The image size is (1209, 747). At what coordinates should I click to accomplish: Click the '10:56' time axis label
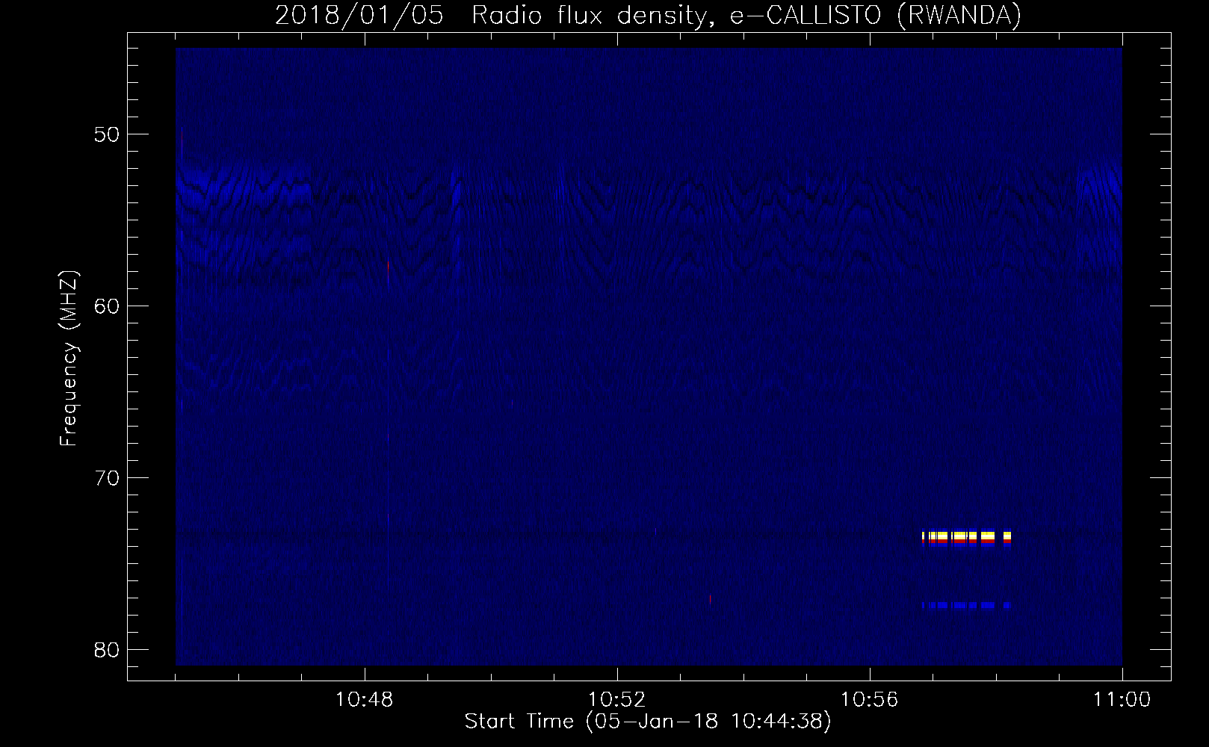870,700
